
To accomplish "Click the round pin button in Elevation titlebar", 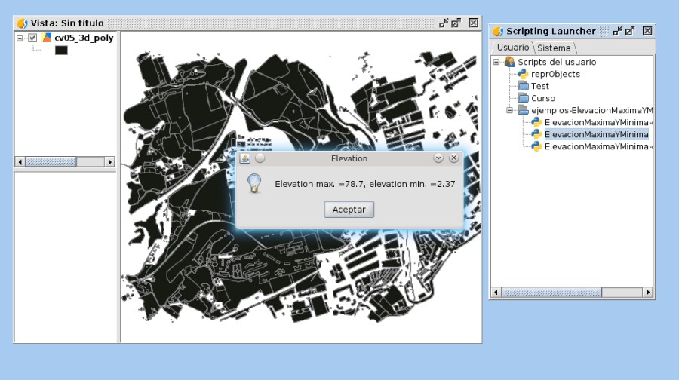I will (260, 158).
